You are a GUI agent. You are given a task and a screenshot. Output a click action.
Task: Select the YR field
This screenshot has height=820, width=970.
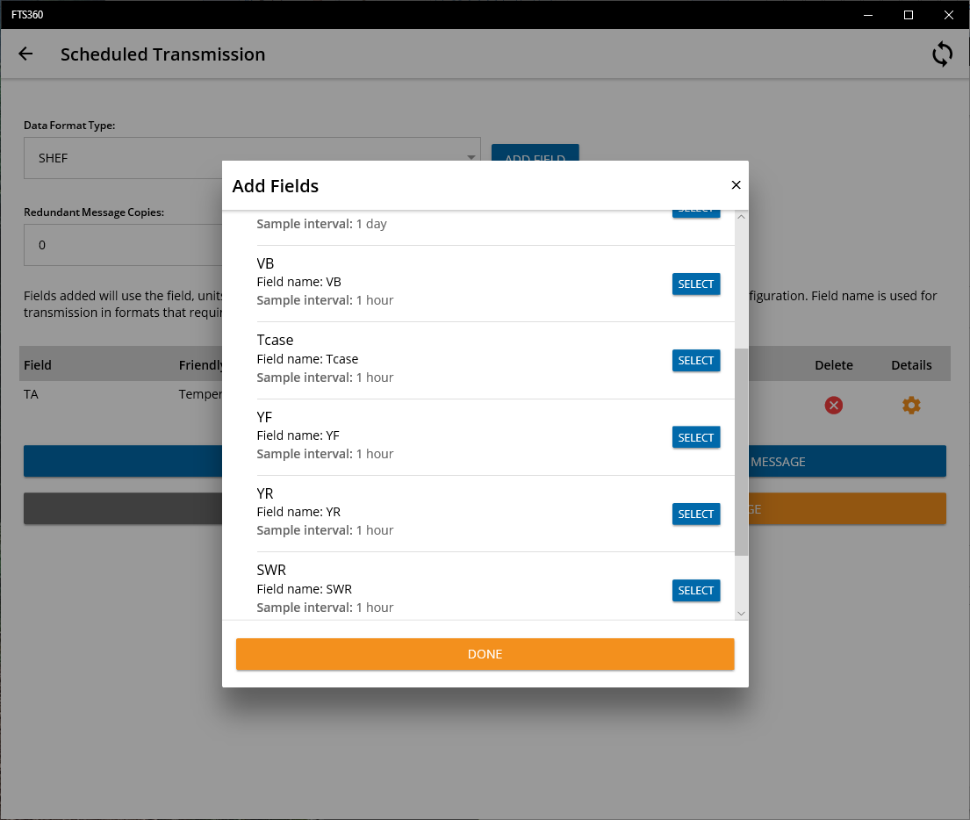(x=696, y=514)
